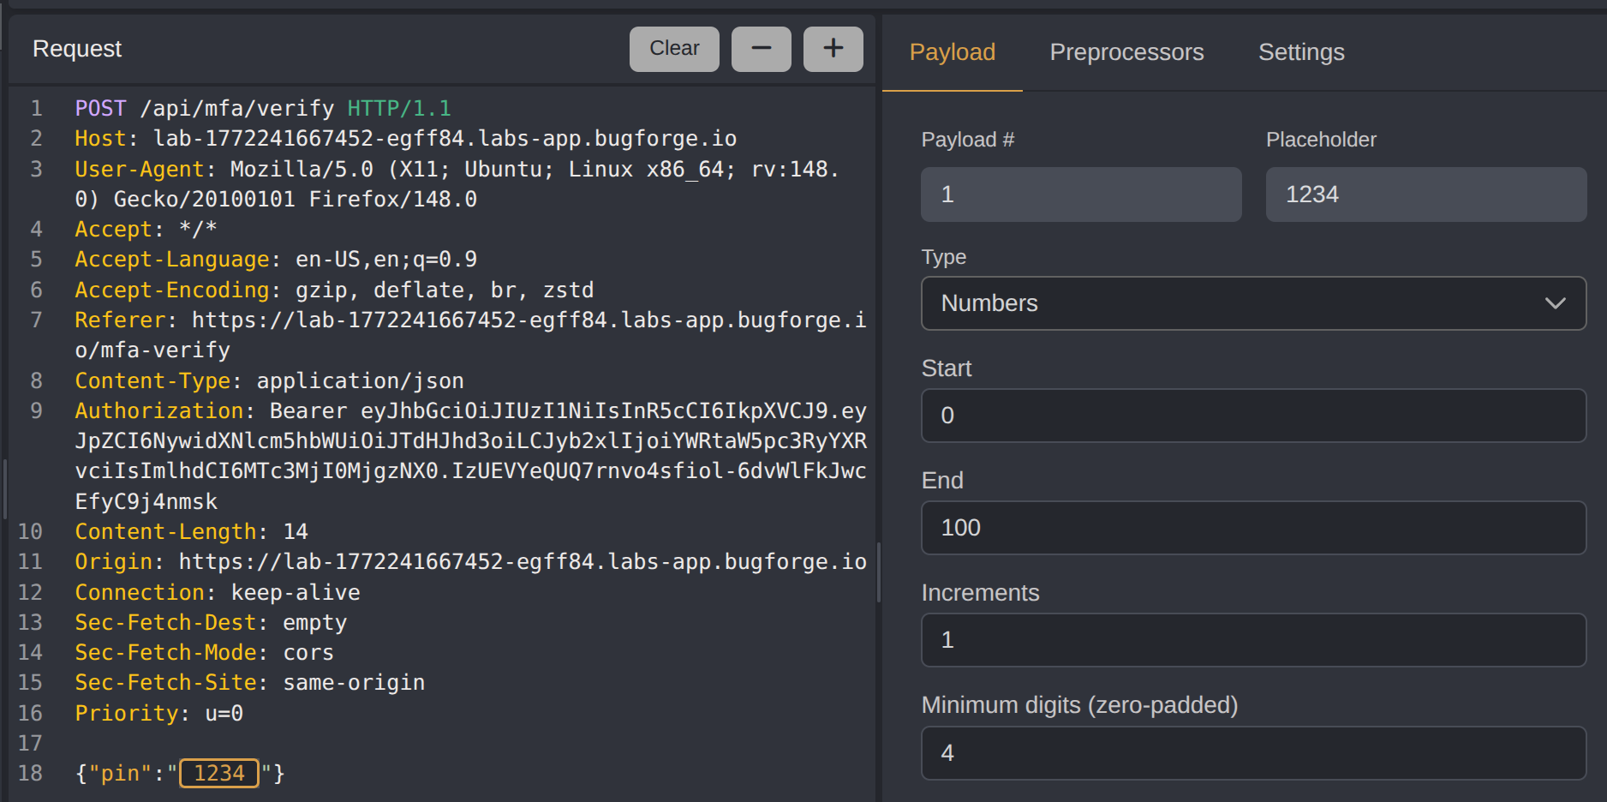
Task: Click the Payload # input field
Action: click(1080, 194)
